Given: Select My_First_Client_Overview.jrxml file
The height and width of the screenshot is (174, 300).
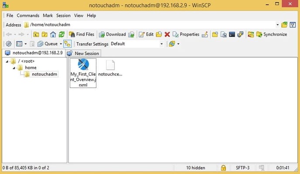Looking at the screenshot, I should click(x=83, y=73).
